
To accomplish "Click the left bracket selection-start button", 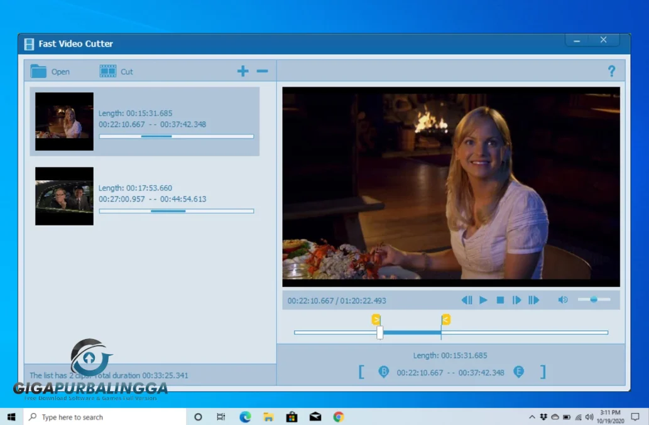I will tap(361, 372).
